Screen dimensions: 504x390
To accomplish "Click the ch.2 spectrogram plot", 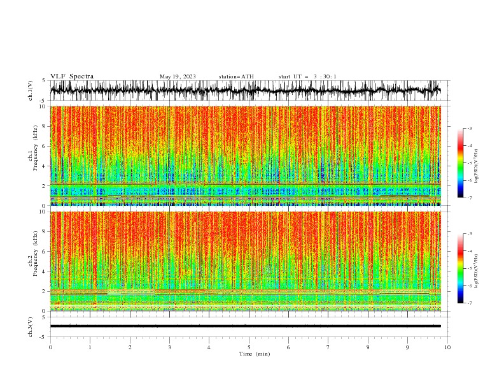I will pyautogui.click(x=245, y=261).
